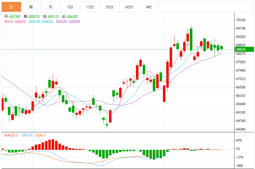Open the 5分 interval tab

[x=70, y=7]
